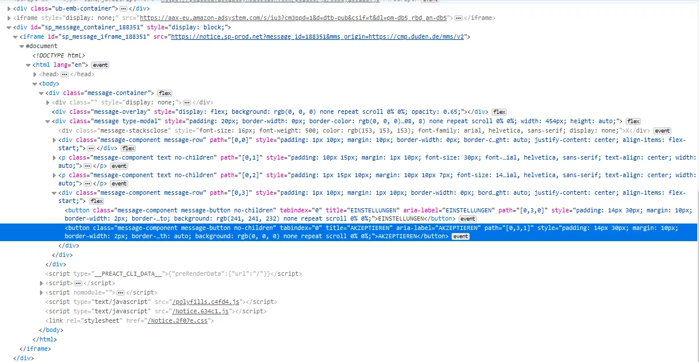
Task: Expand the head element
Action: (35, 75)
